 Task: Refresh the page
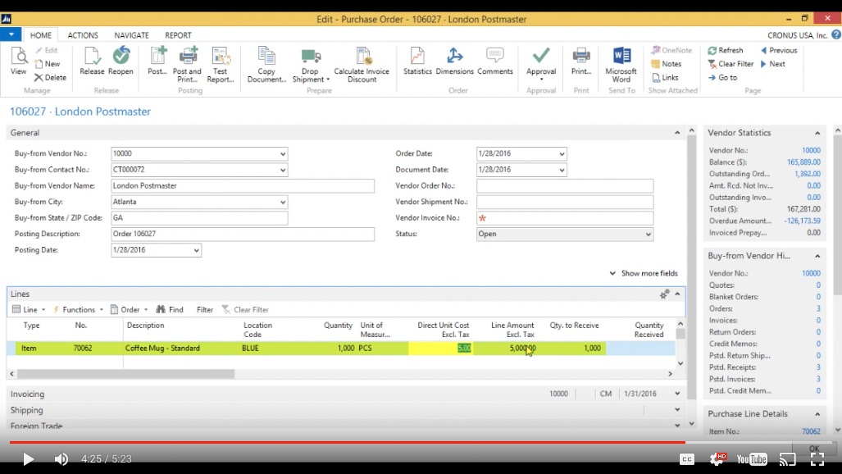[726, 50]
